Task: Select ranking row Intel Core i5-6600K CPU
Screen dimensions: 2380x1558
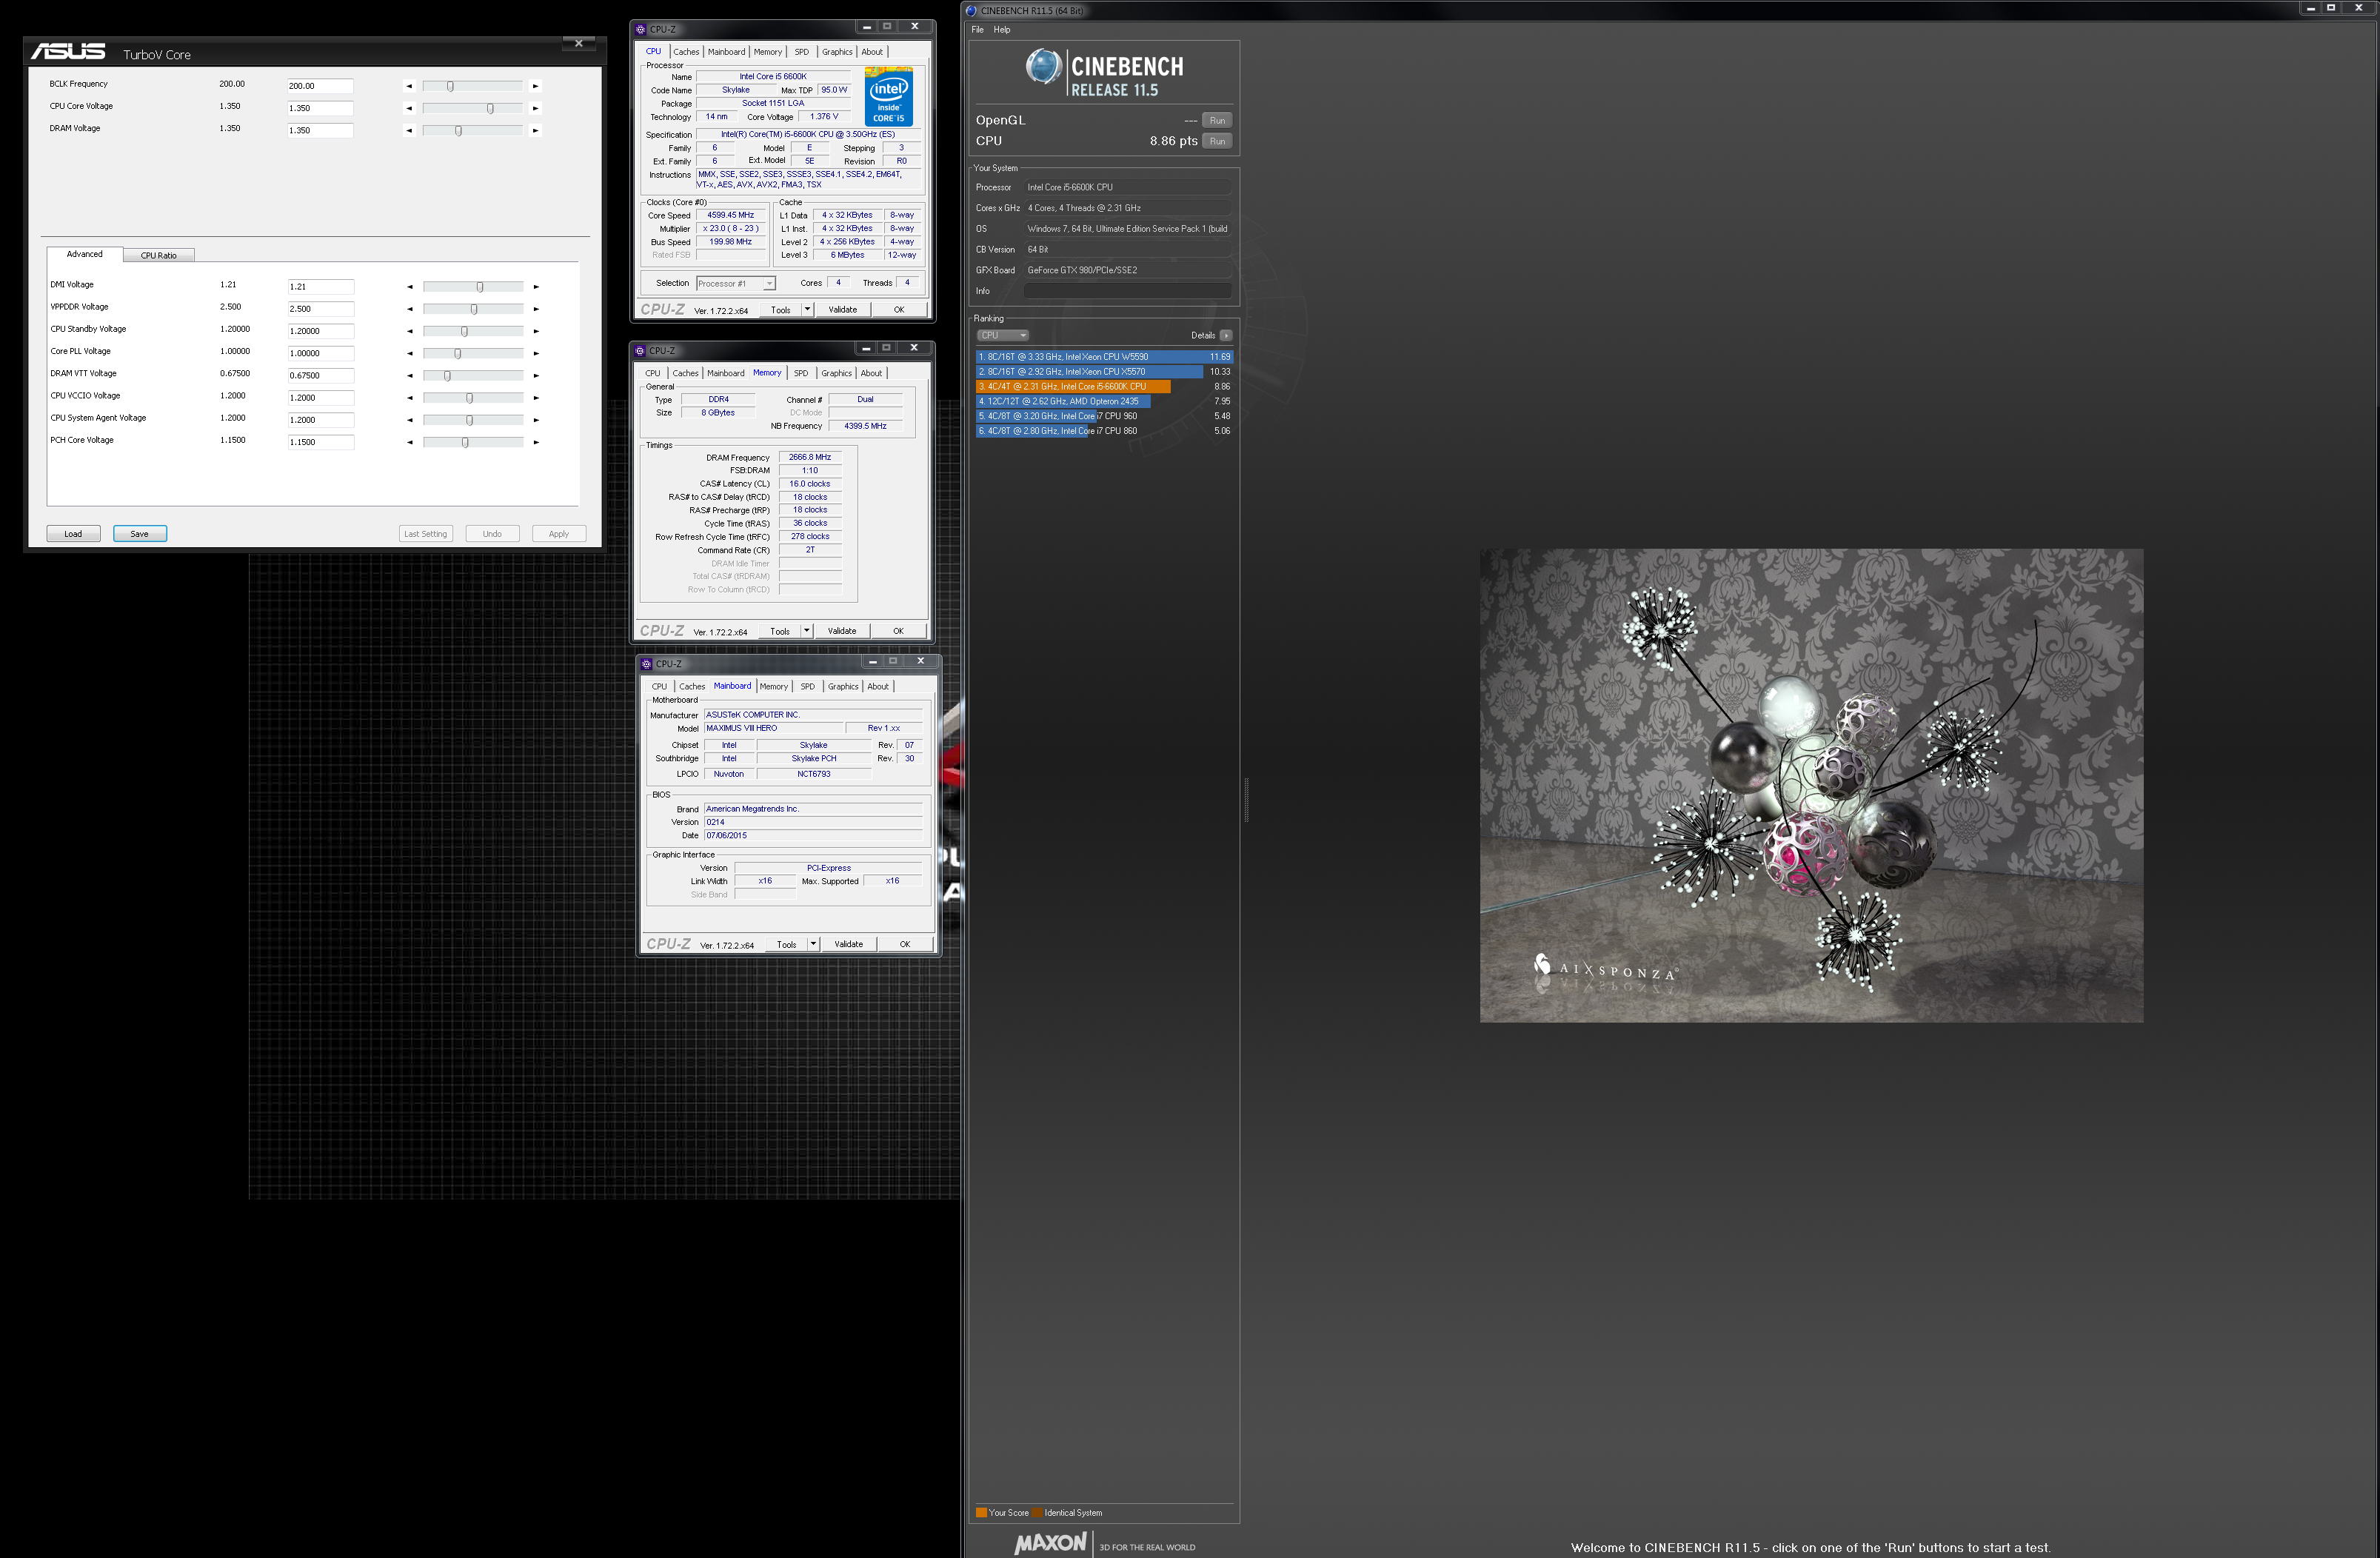Action: coord(1103,386)
